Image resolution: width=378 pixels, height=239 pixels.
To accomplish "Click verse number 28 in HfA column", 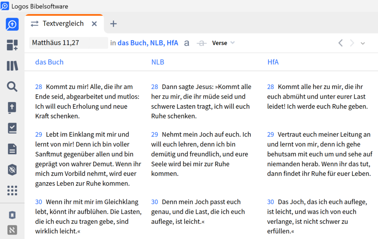I will point(271,87).
